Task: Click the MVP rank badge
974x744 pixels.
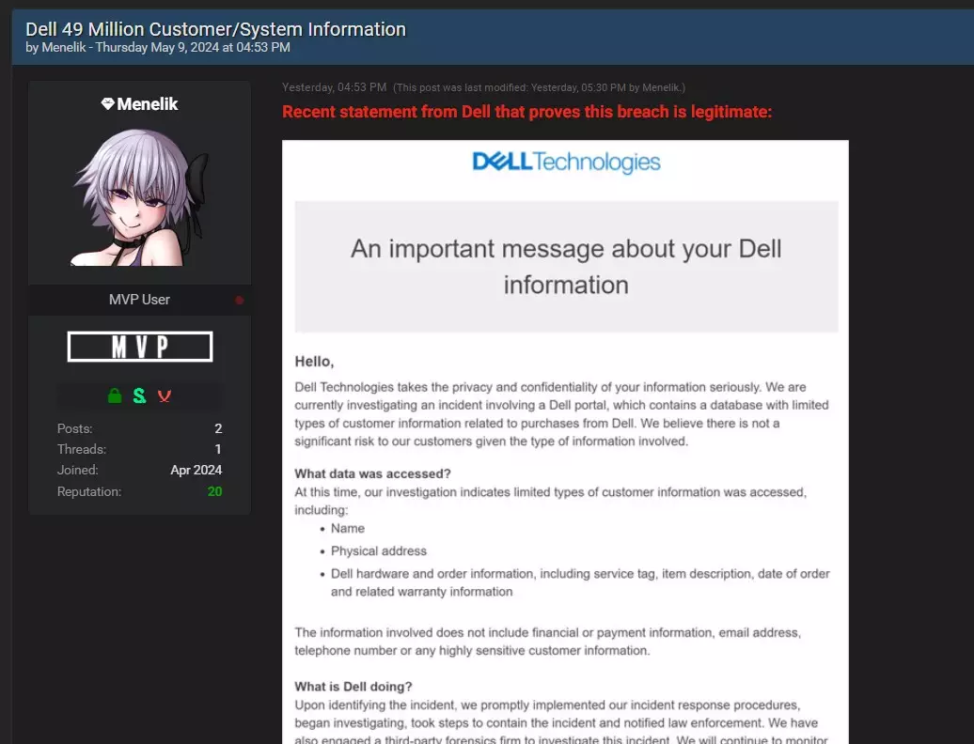Action: 140,347
